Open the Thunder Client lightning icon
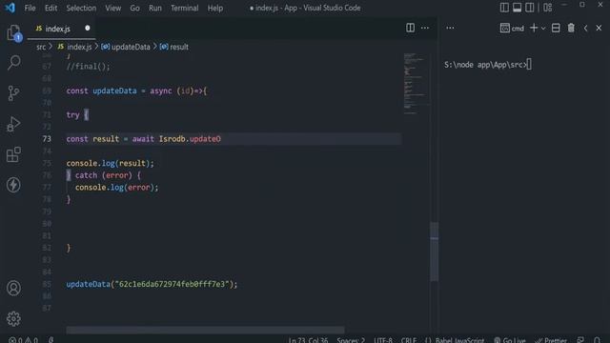This screenshot has height=343, width=610. [x=13, y=185]
